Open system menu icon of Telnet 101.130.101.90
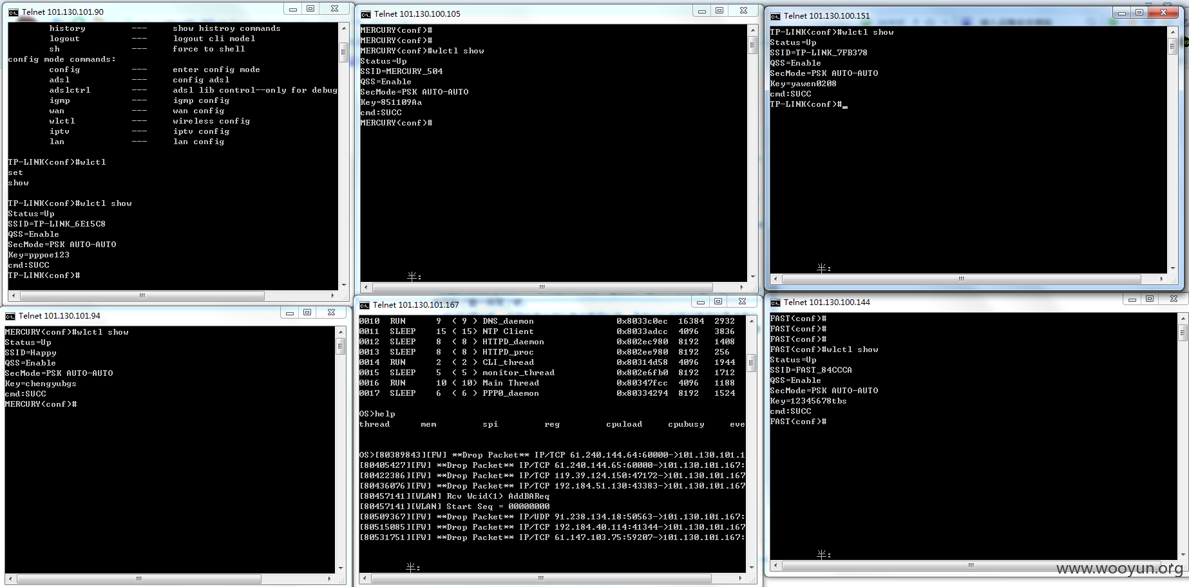Viewport: 1189px width, 587px height. tap(13, 12)
